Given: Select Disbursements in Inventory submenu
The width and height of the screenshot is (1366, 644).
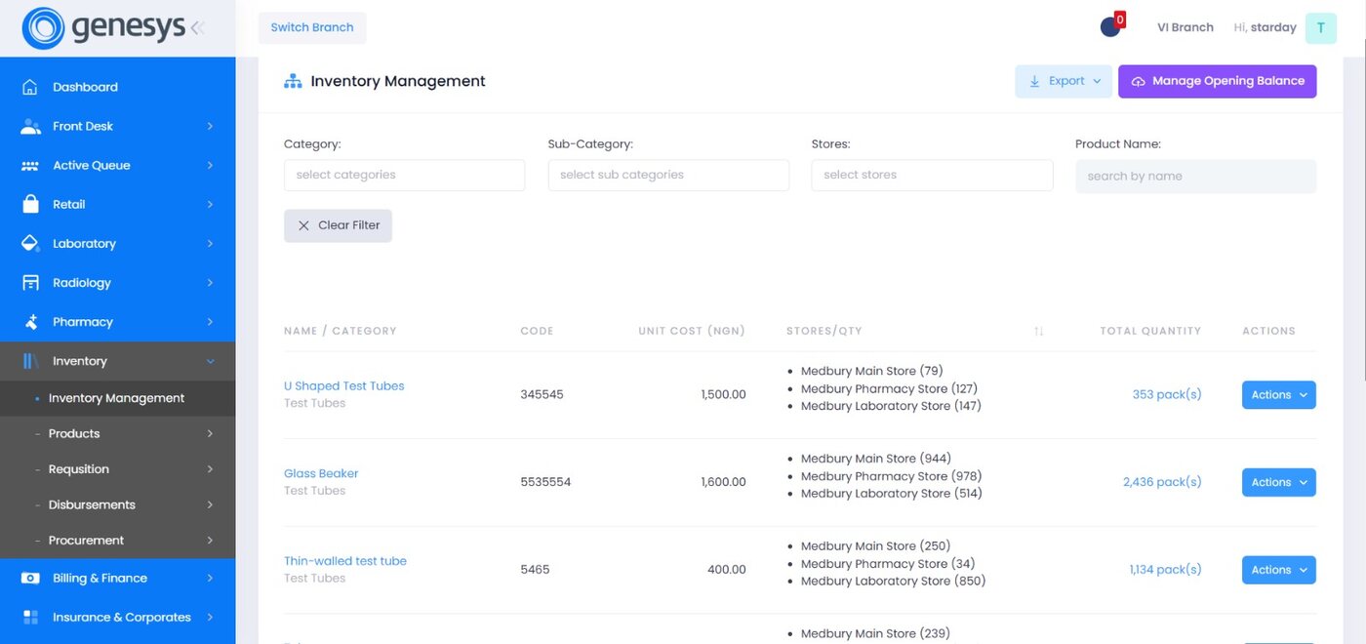Looking at the screenshot, I should [117, 504].
